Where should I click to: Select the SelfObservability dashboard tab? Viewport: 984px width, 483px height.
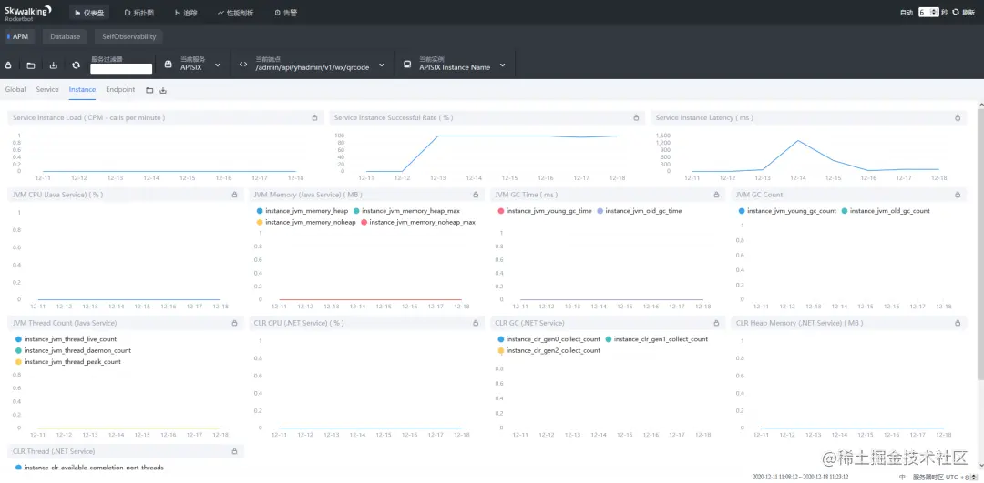(128, 37)
